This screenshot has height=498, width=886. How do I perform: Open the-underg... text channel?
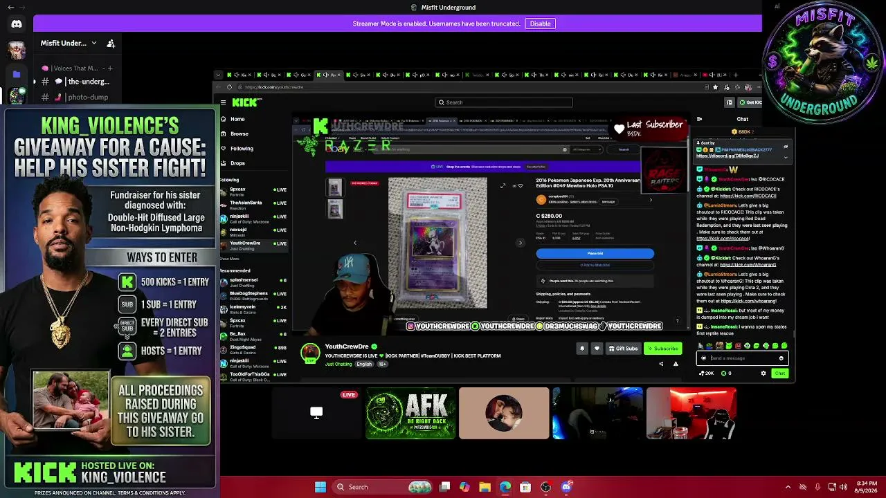coord(75,82)
